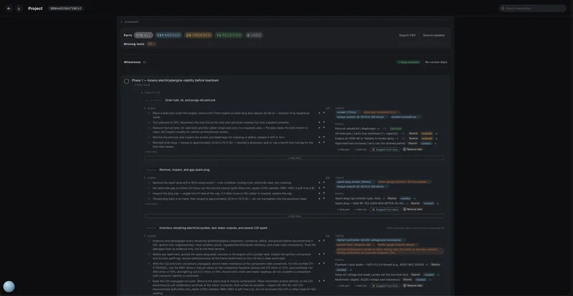Move 'Inventory and photograph' step down
The height and width of the screenshot is (296, 573).
click(324, 240)
